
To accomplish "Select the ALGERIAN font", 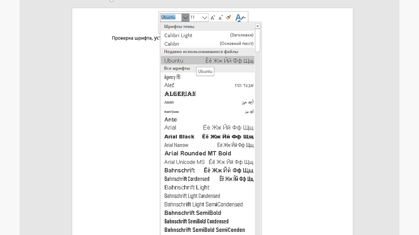I will [x=180, y=94].
